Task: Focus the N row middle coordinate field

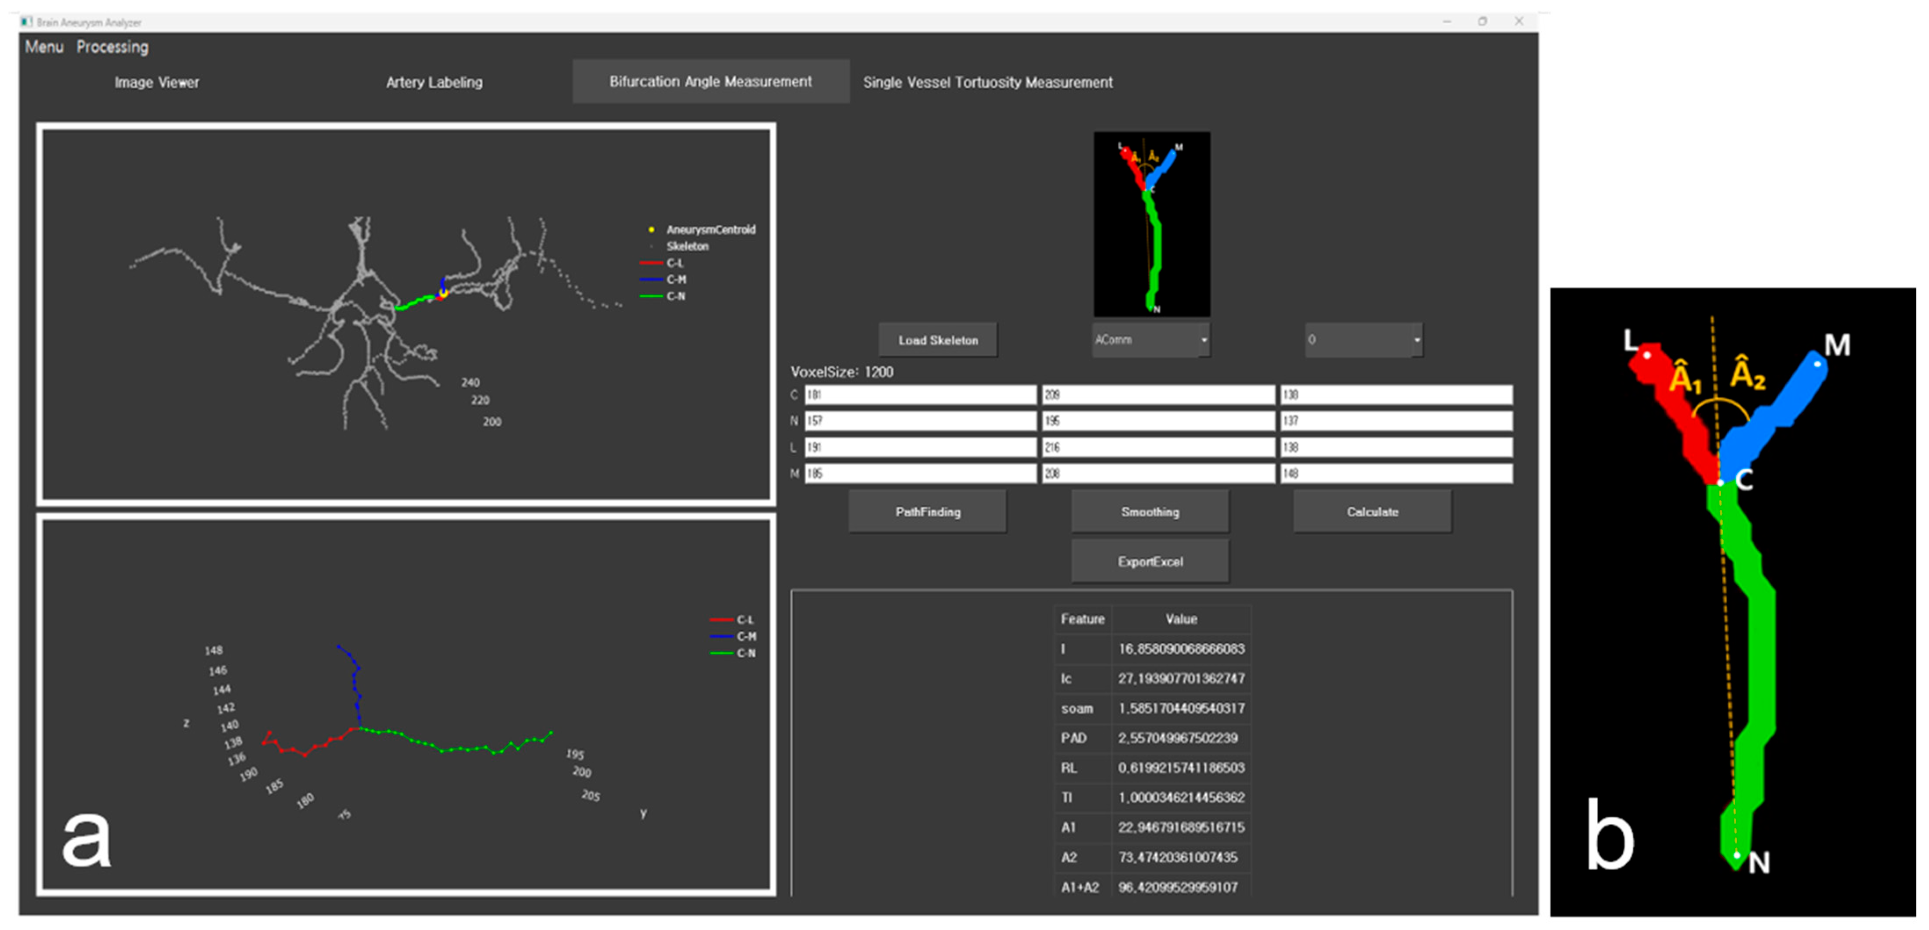Action: click(x=1157, y=421)
